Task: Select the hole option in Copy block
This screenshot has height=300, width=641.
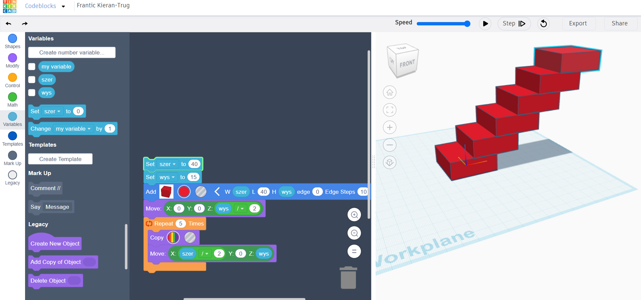Action: (190, 238)
